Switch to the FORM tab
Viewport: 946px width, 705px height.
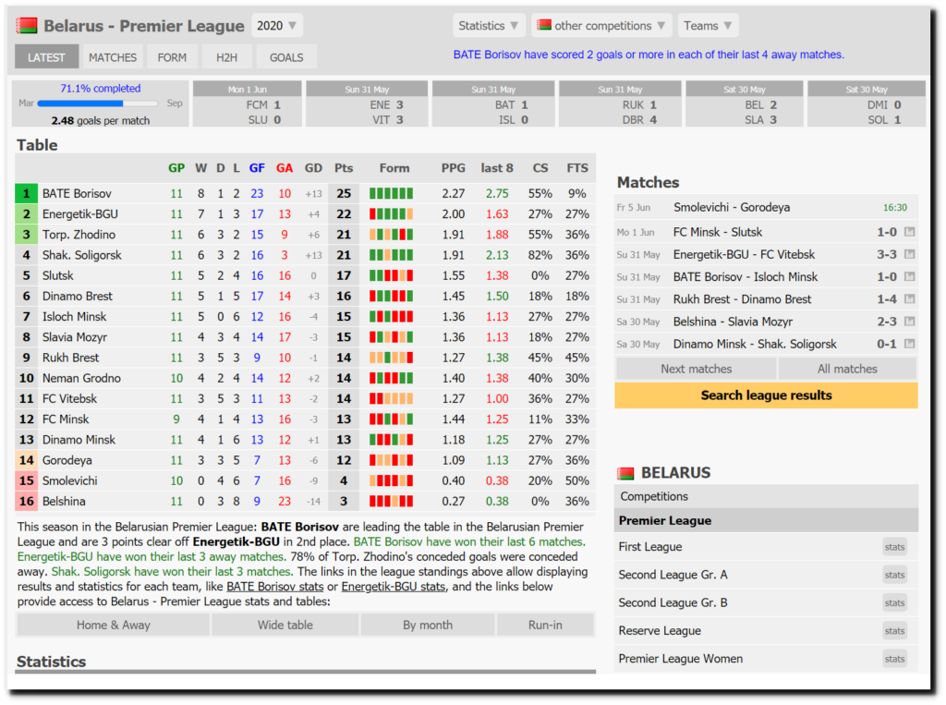(x=172, y=57)
